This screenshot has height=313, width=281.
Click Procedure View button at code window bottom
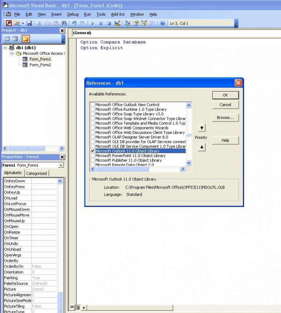72,307
